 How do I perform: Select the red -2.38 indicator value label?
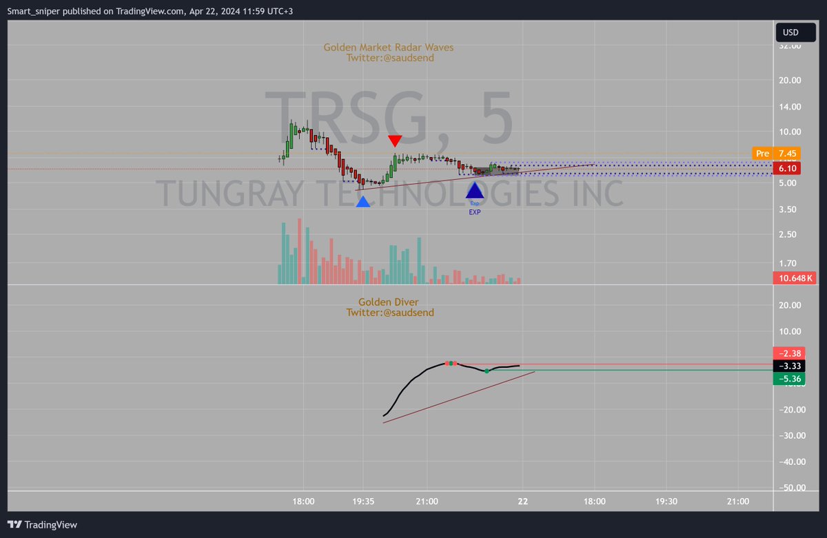(788, 353)
